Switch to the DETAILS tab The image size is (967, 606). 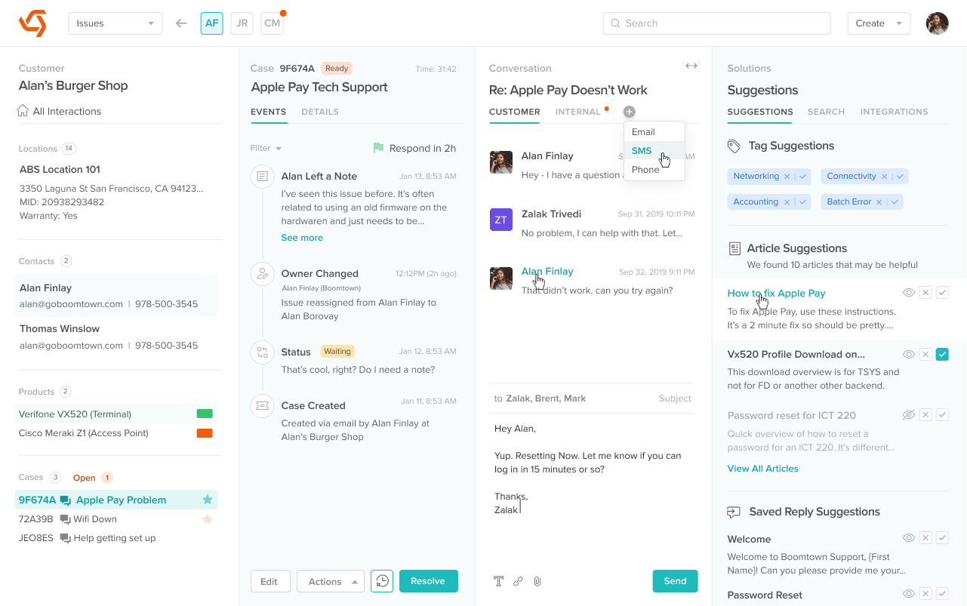(x=320, y=112)
